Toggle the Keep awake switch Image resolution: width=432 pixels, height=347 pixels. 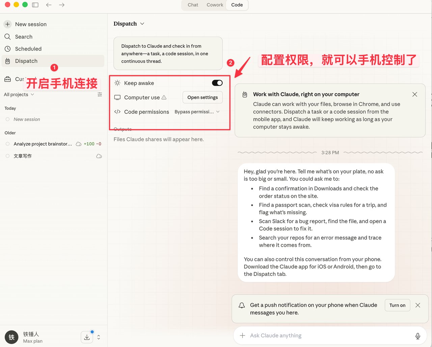(217, 83)
